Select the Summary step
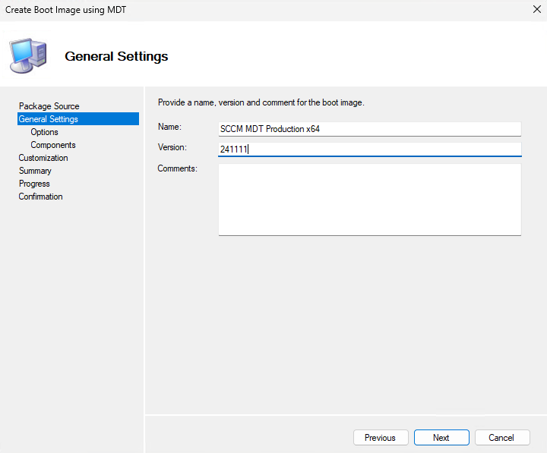The image size is (547, 453). click(35, 171)
